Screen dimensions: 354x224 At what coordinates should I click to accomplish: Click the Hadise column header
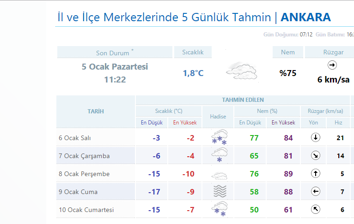[x=218, y=117]
